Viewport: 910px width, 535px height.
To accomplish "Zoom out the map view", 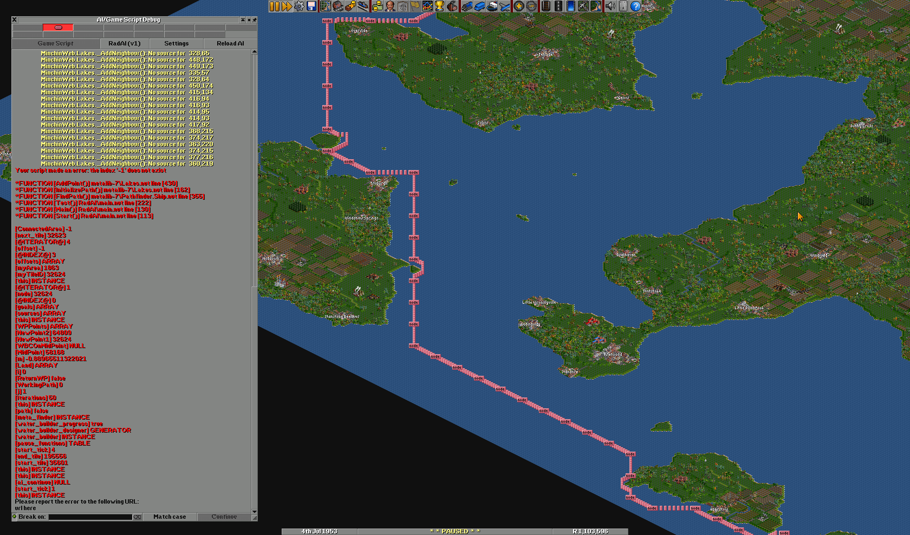I will (531, 6).
